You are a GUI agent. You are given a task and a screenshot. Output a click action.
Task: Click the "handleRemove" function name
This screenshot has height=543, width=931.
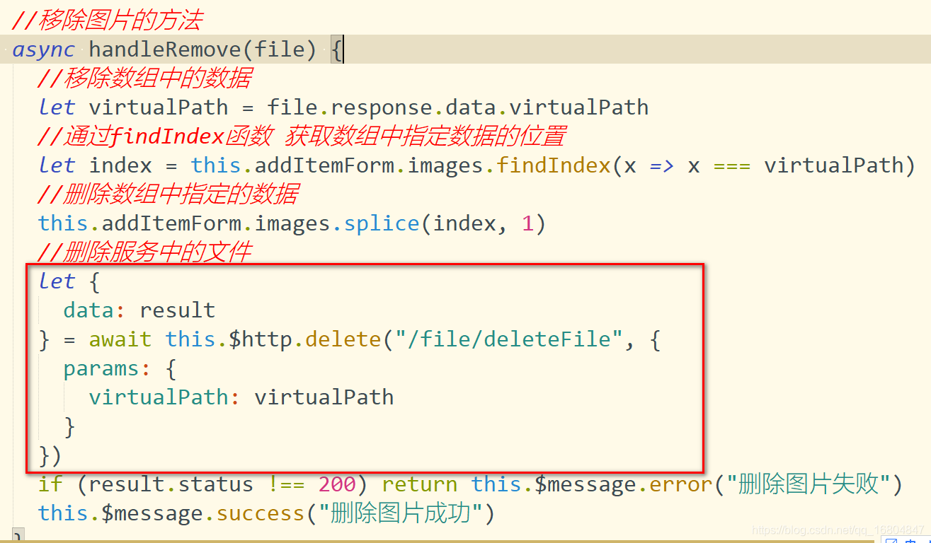pos(165,49)
